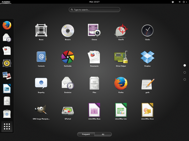189x141 pixels.
Task: Launch Brasero disc burner
Action: coord(68,31)
